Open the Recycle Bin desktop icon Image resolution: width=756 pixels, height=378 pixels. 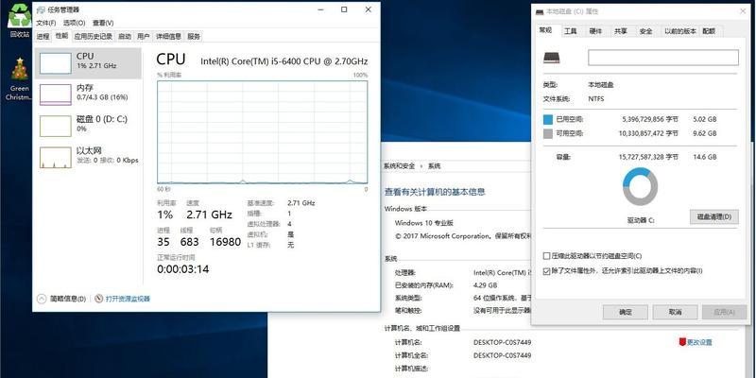pos(20,19)
